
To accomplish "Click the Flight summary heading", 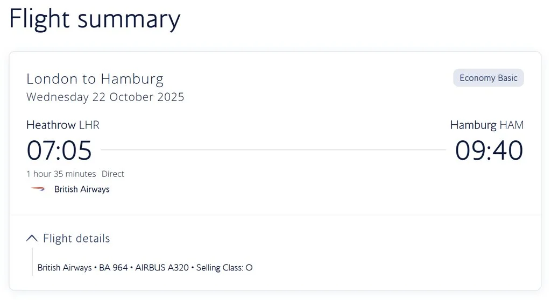I will [x=95, y=19].
